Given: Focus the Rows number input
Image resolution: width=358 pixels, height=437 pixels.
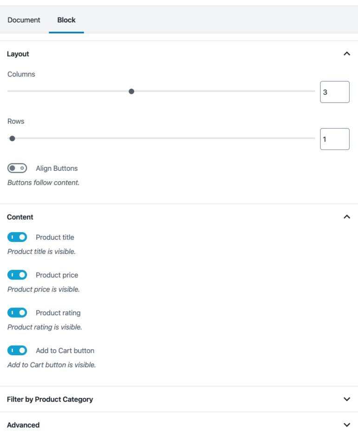Looking at the screenshot, I should pyautogui.click(x=334, y=139).
